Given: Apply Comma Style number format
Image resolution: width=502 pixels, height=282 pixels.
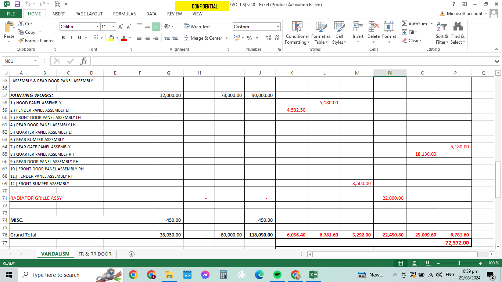Looking at the screenshot, I should pyautogui.click(x=257, y=38).
